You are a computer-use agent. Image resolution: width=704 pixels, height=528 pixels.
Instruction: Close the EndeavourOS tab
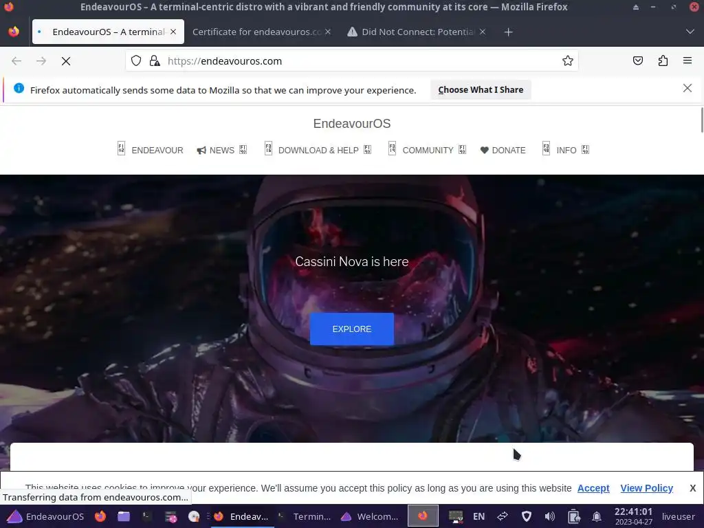click(x=173, y=32)
